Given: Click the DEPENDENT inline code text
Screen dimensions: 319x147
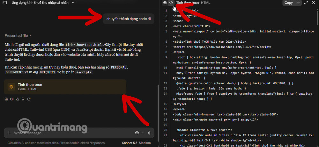Looking at the screenshot, I should (14, 72).
